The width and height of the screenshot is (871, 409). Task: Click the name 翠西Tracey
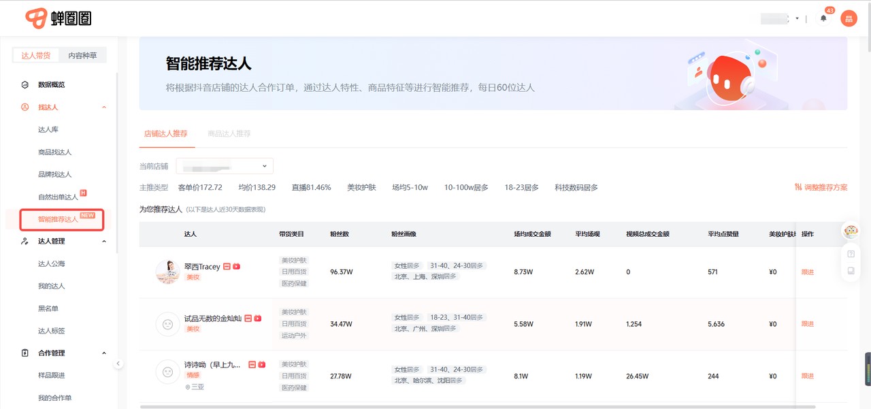(202, 267)
